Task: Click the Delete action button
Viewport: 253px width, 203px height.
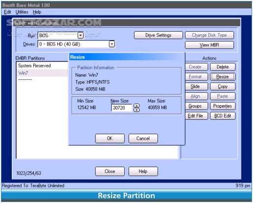Action: coord(223,67)
